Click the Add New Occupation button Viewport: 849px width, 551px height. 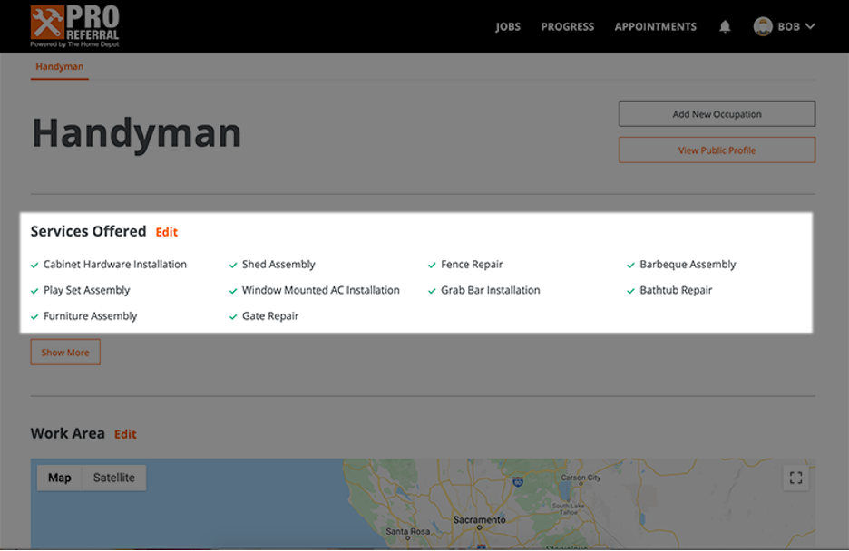717,112
